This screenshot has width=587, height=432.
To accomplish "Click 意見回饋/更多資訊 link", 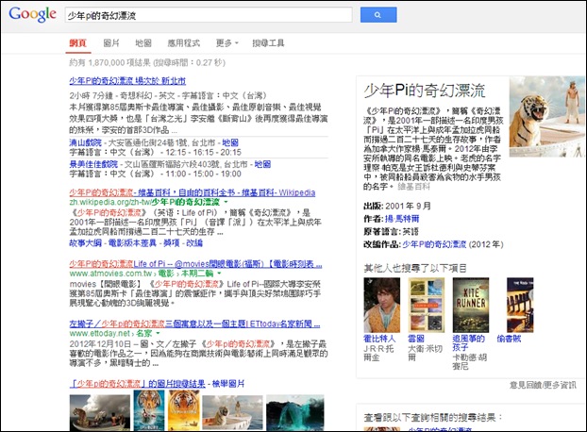I will [x=543, y=385].
